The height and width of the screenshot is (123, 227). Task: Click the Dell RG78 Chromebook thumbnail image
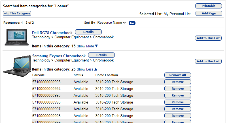tap(17, 37)
